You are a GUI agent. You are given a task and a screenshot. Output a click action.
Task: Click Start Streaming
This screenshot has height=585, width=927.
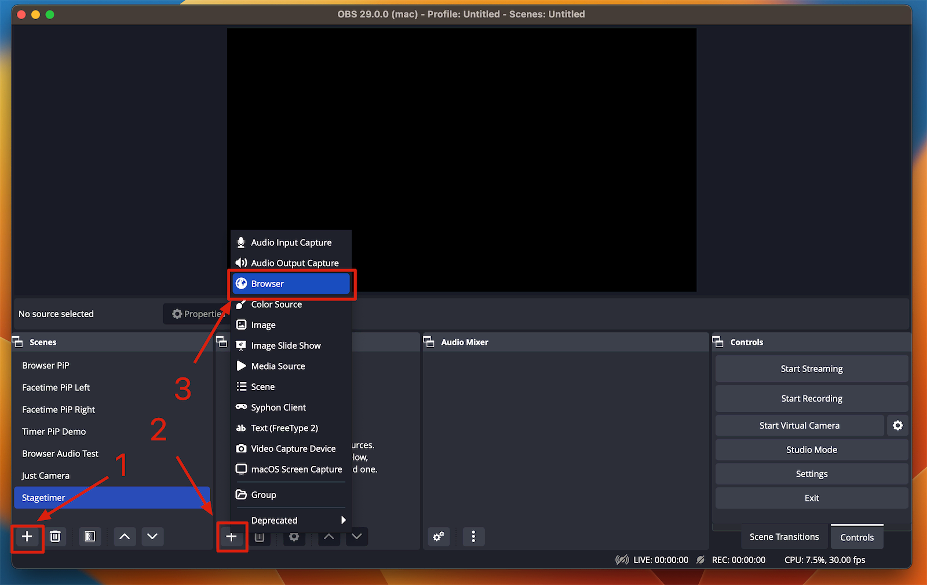[811, 369]
